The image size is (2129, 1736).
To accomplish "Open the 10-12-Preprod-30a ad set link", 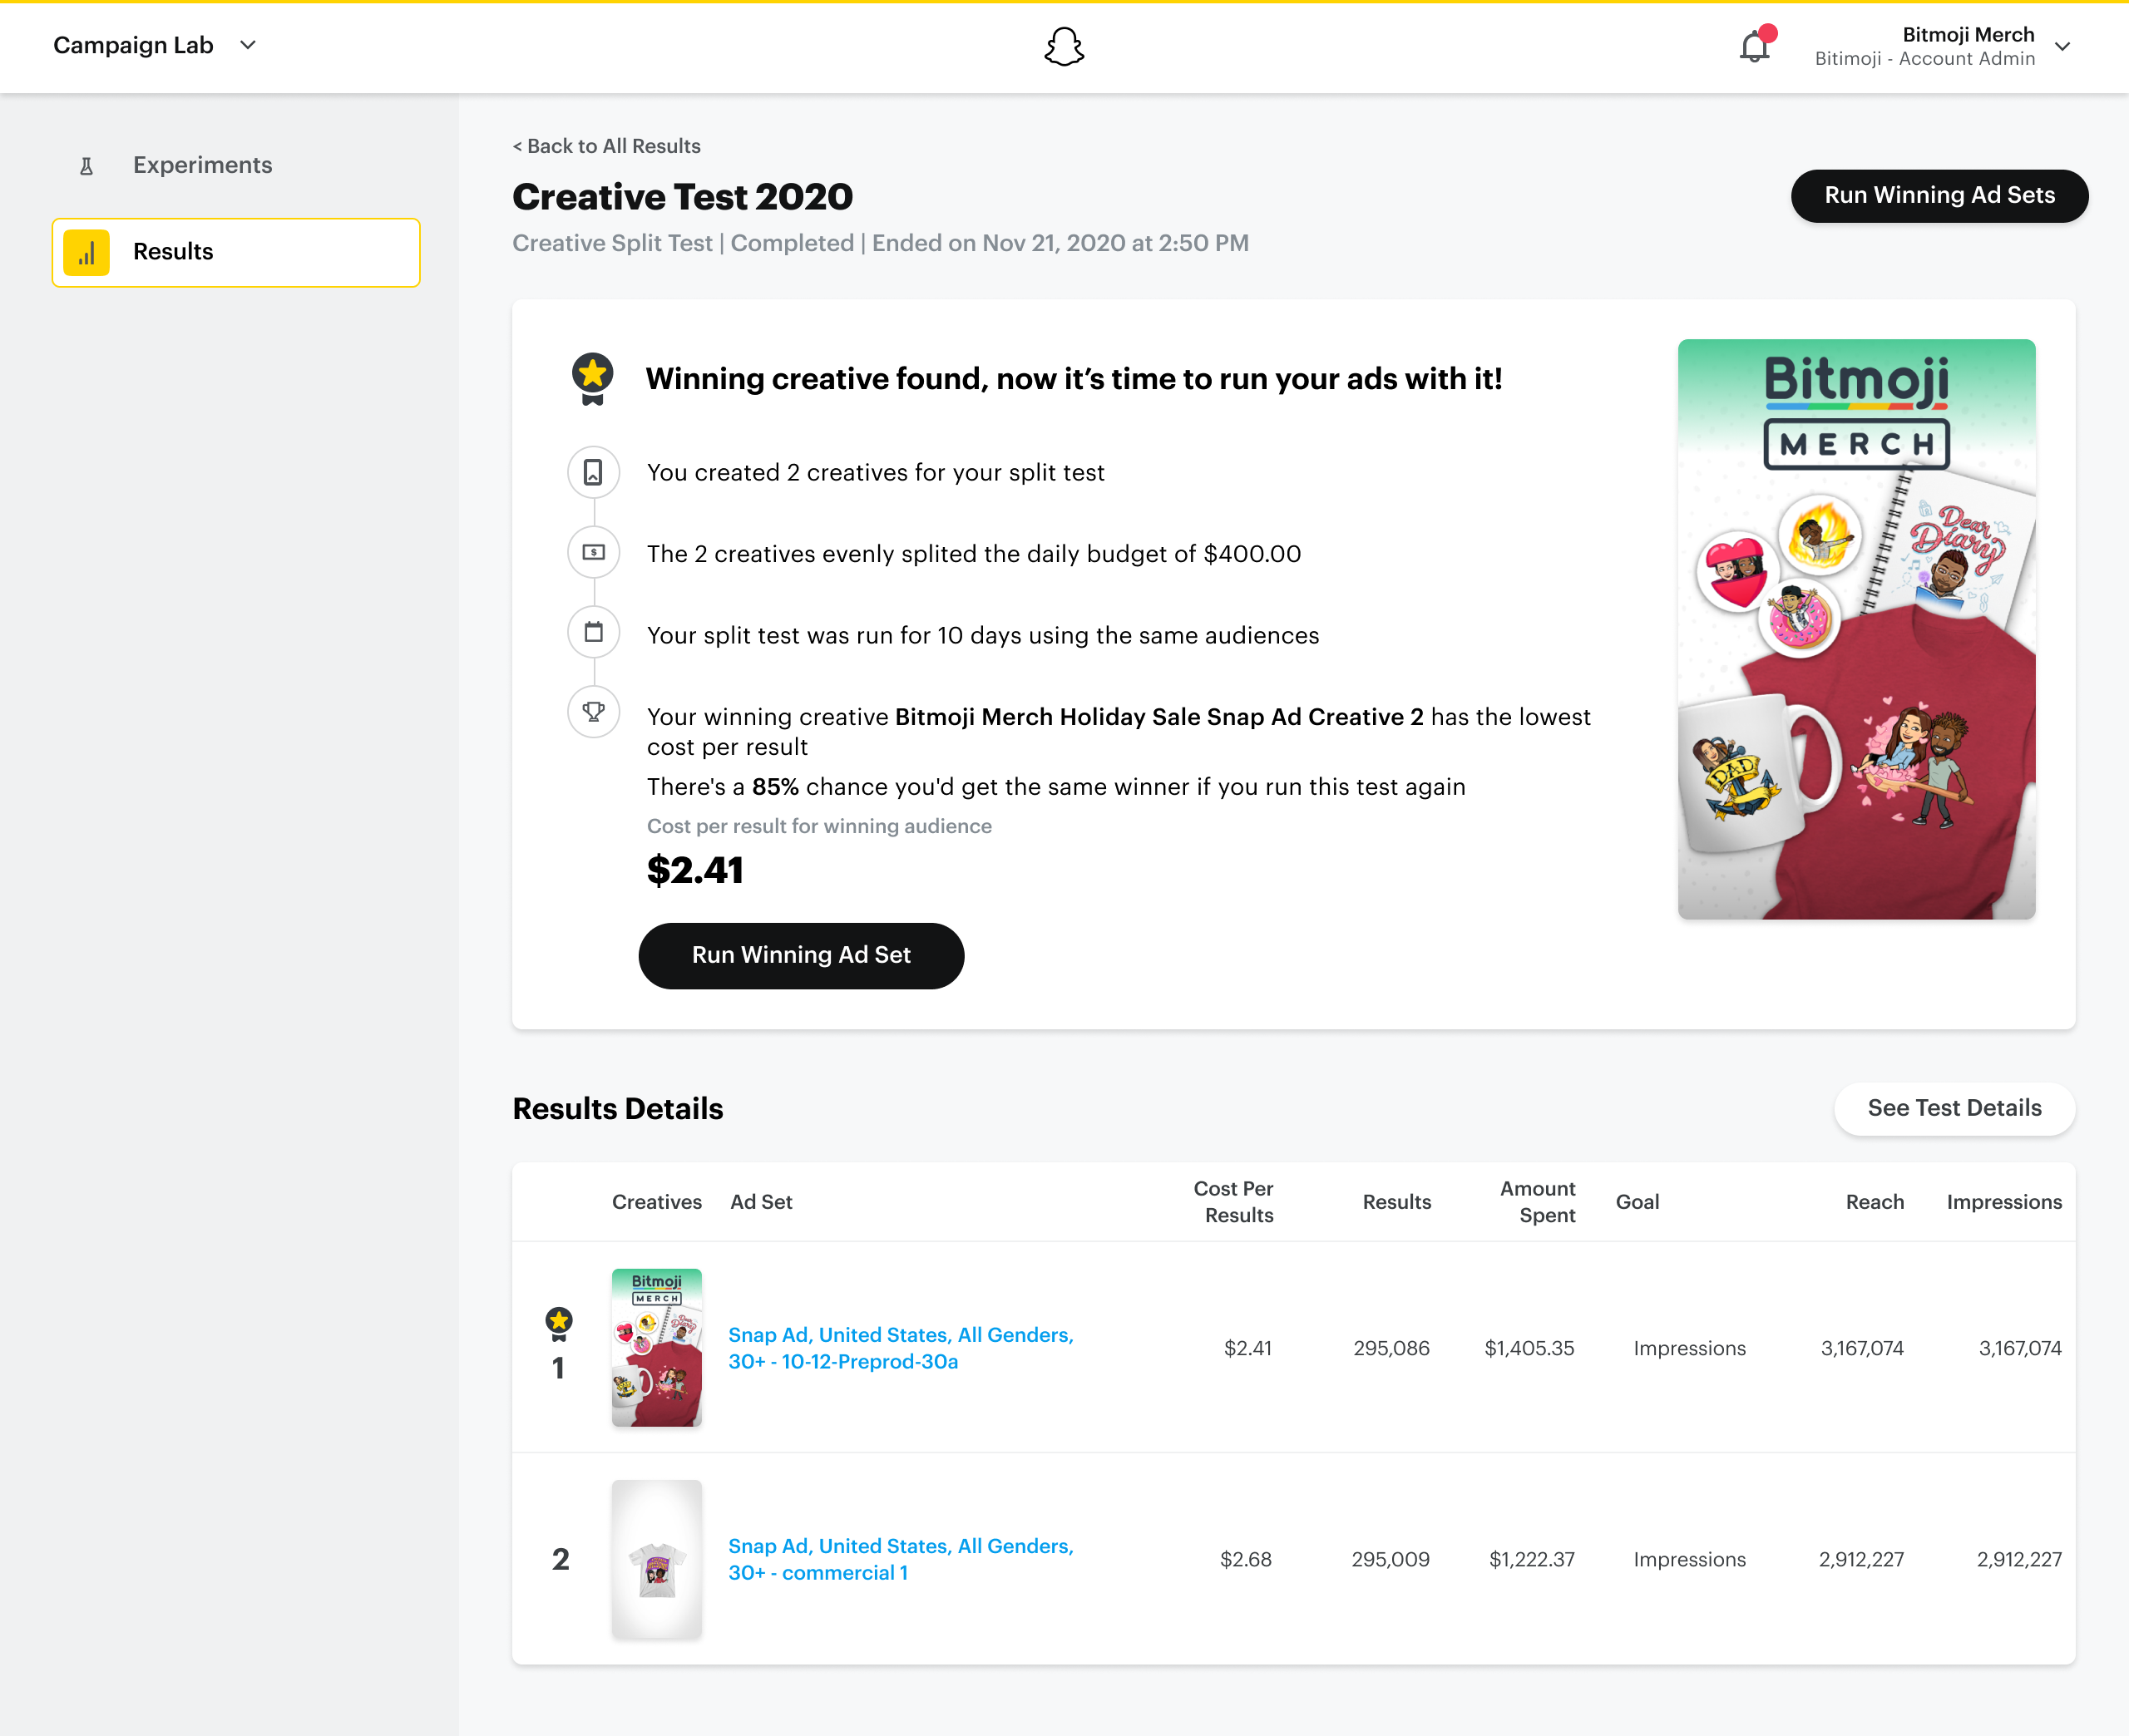I will (900, 1348).
